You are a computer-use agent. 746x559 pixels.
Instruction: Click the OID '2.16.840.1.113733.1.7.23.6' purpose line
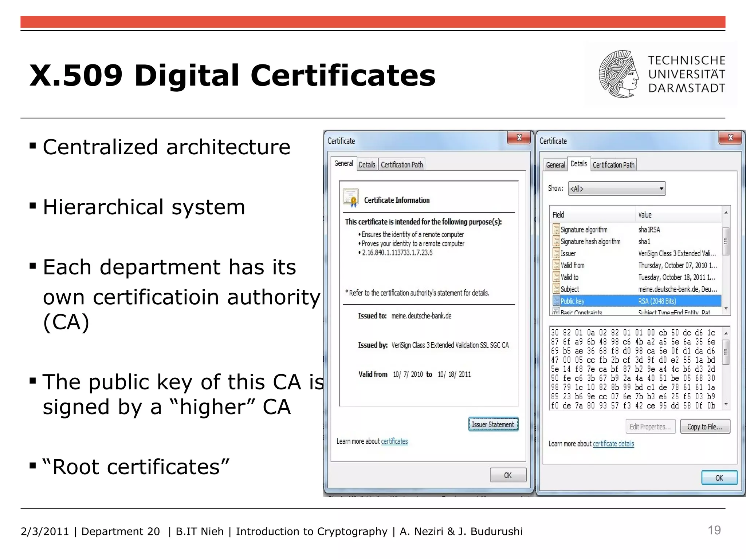pos(397,253)
